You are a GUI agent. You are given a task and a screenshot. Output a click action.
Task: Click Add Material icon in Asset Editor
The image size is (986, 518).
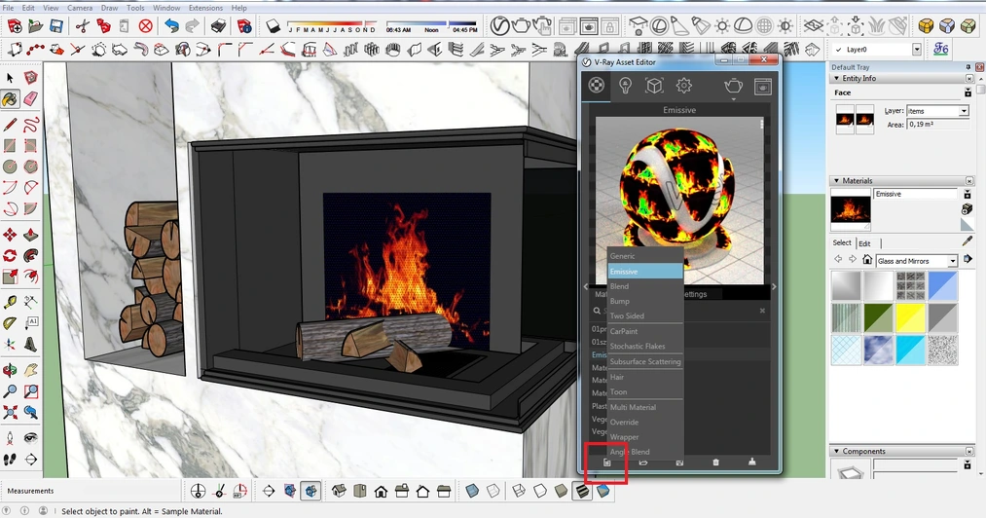606,462
